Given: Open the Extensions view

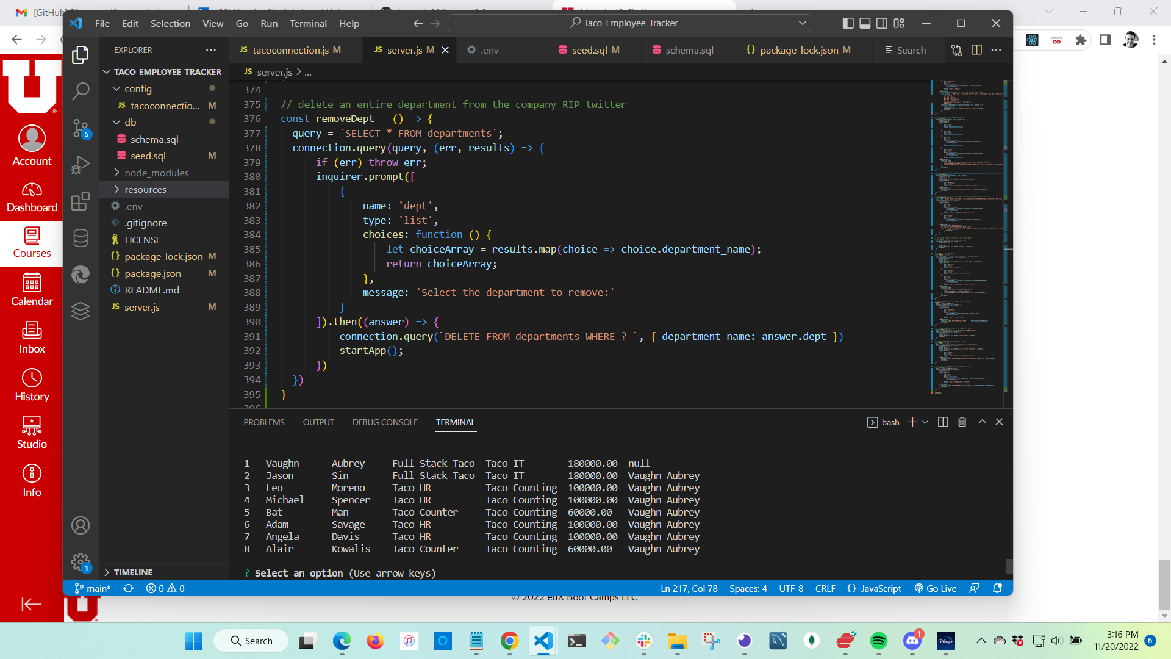Looking at the screenshot, I should point(81,201).
